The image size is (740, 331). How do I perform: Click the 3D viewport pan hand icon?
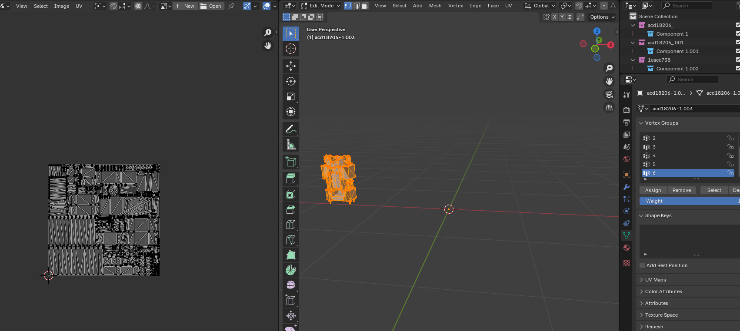pos(609,81)
